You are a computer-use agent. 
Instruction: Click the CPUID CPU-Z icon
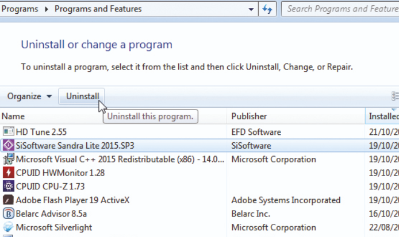pos(9,186)
